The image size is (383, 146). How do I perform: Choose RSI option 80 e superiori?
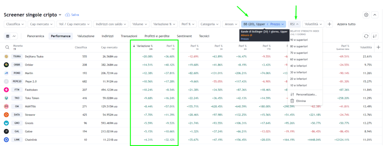point(305,46)
